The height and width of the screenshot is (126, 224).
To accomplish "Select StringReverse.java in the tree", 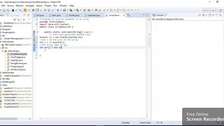I will [19, 63].
